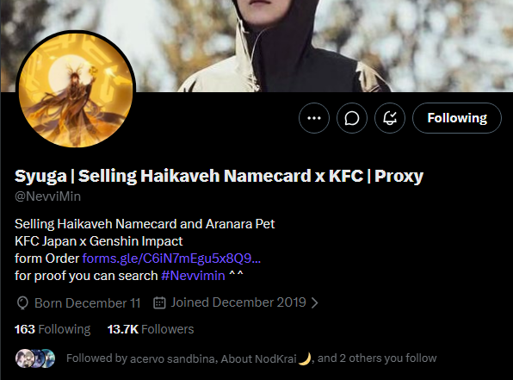Click the #Nevvimin hashtag
513x380 pixels.
coord(193,276)
